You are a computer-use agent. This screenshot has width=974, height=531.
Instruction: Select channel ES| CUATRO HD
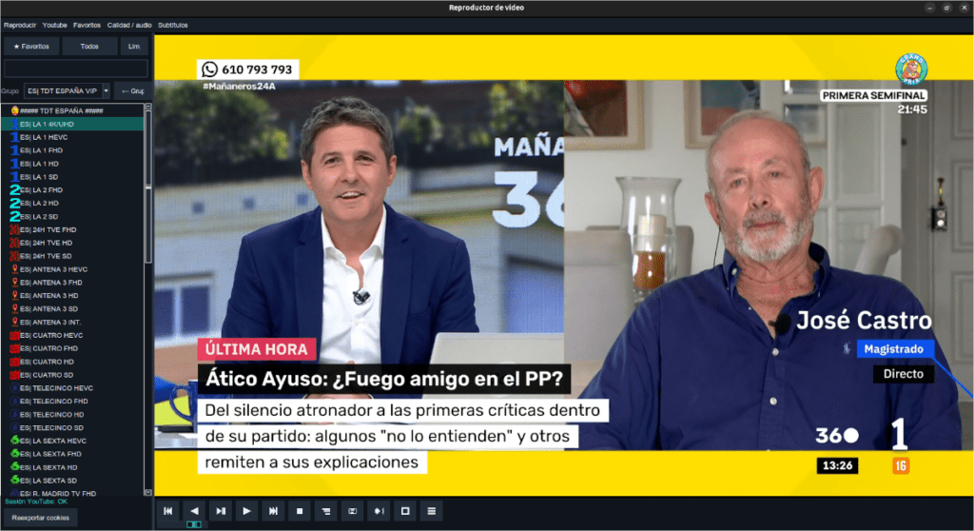(72, 362)
